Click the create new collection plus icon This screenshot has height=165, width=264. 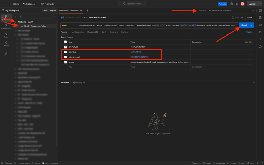point(15,17)
